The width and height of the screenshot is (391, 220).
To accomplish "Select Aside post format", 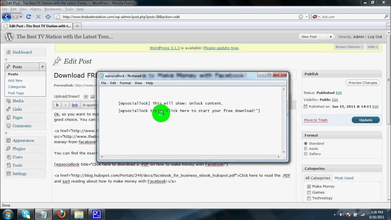I will click(x=306, y=149).
